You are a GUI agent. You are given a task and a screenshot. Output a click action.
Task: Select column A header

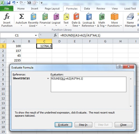[14, 41]
